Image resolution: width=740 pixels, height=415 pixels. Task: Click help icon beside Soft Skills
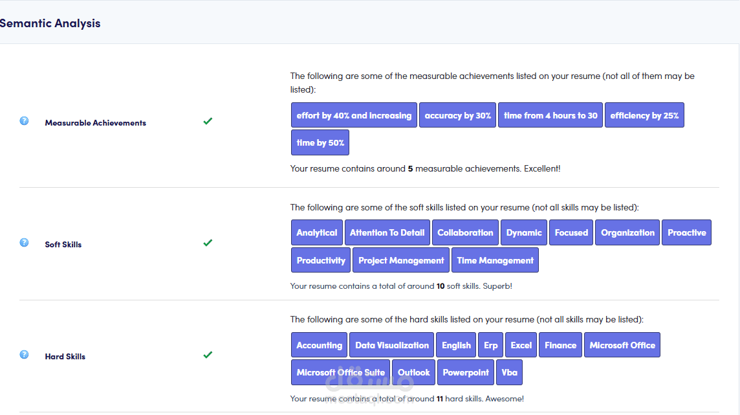[24, 243]
